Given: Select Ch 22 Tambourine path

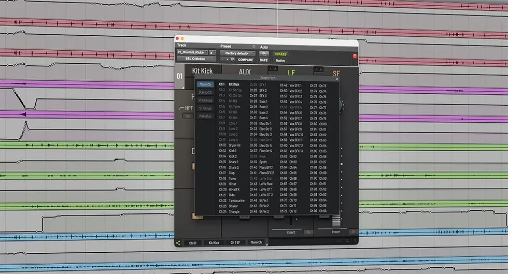Looking at the screenshot, I should pyautogui.click(x=232, y=201).
